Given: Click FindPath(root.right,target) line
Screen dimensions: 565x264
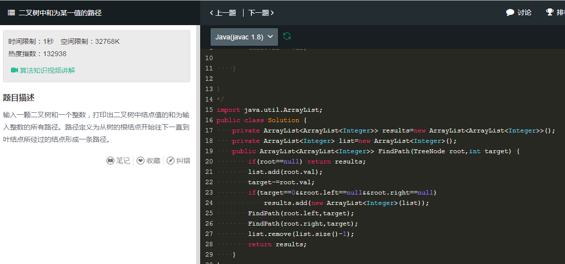Looking at the screenshot, I should 303,224.
